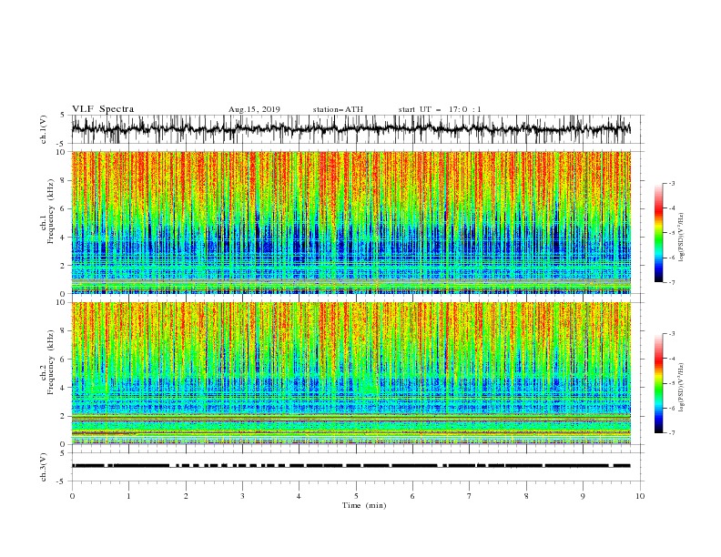Click the "-7" tick on ch.1 colorbar
Viewport: 721px width, 557px height.
tap(672, 282)
